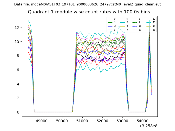The image size is (175, 131).
Task: Click the +3.258e8 axis offset text
Action: (148, 126)
